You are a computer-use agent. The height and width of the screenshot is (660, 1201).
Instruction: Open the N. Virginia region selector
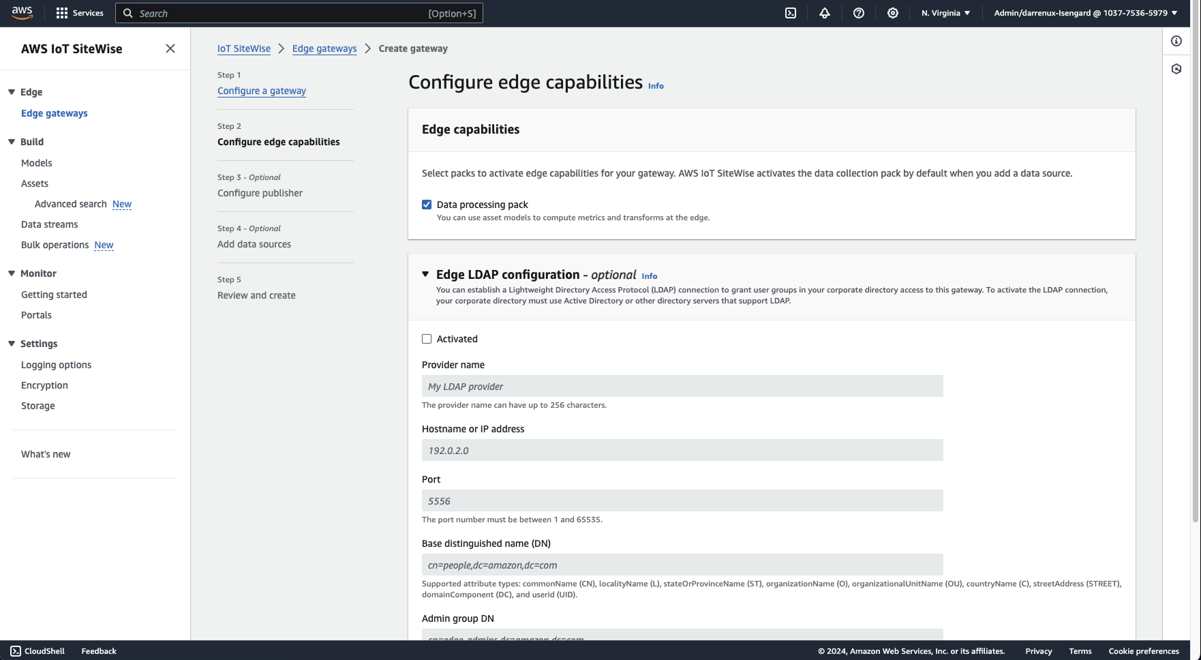point(945,12)
